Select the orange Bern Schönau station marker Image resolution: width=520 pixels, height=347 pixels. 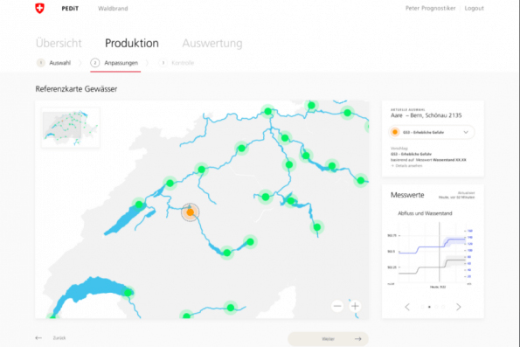[x=190, y=212]
